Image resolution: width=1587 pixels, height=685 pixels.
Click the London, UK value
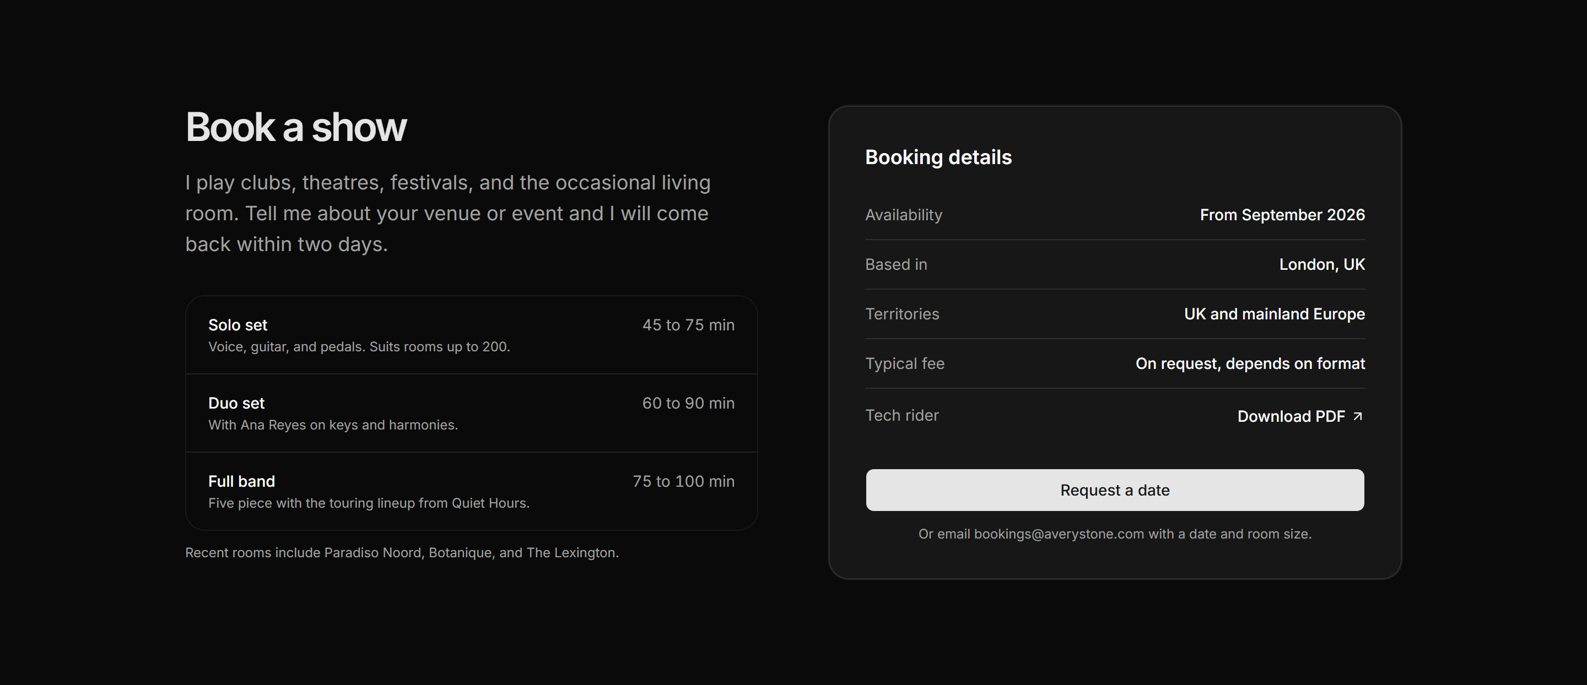tap(1321, 265)
